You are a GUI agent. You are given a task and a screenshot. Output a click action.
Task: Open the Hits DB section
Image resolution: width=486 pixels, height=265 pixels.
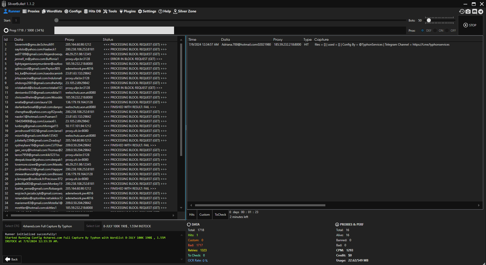point(92,11)
